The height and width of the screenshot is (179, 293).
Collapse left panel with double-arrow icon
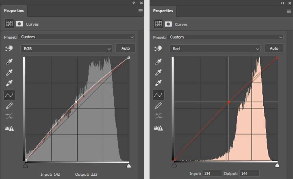[134, 2]
